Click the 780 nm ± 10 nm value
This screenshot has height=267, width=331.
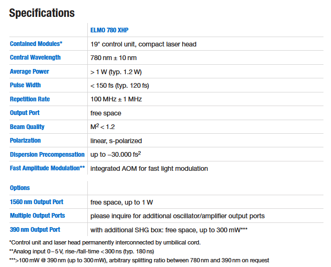pos(114,58)
